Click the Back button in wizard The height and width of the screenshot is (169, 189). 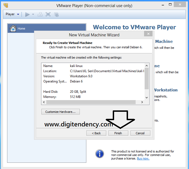point(96,133)
